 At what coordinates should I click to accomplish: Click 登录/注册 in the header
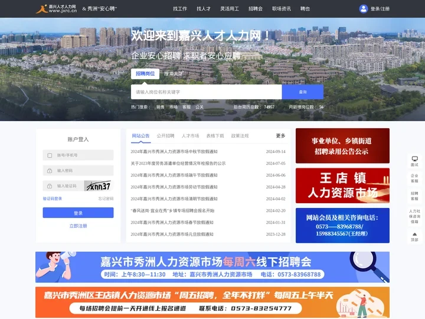(380, 9)
